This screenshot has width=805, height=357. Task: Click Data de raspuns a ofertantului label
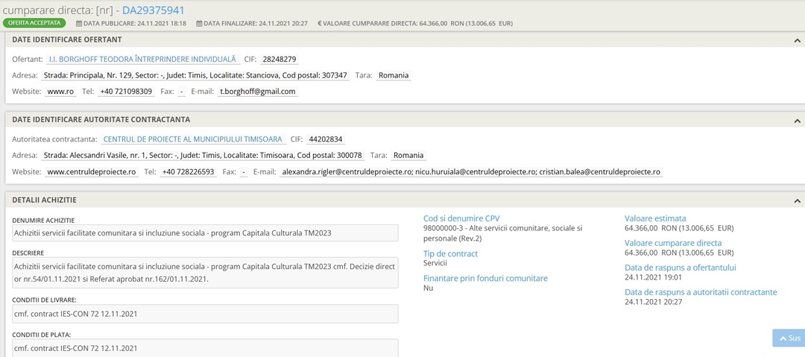pos(681,268)
